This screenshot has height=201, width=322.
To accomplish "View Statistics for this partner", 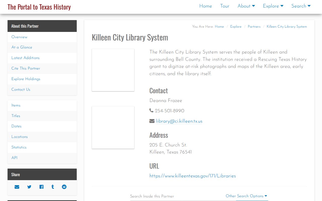I will coord(42,147).
